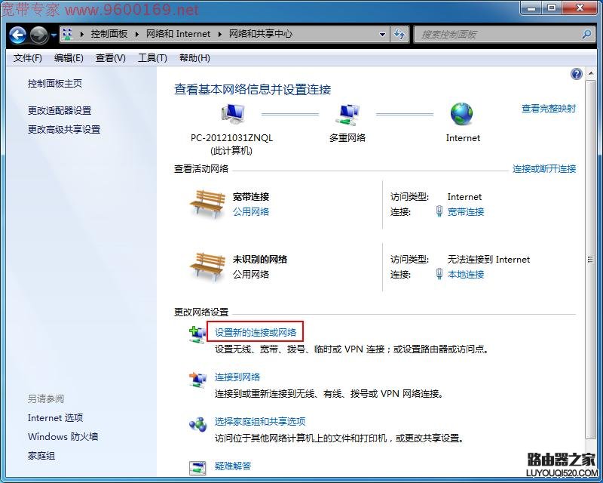Click the back navigation arrow
This screenshot has width=603, height=483.
17,34
